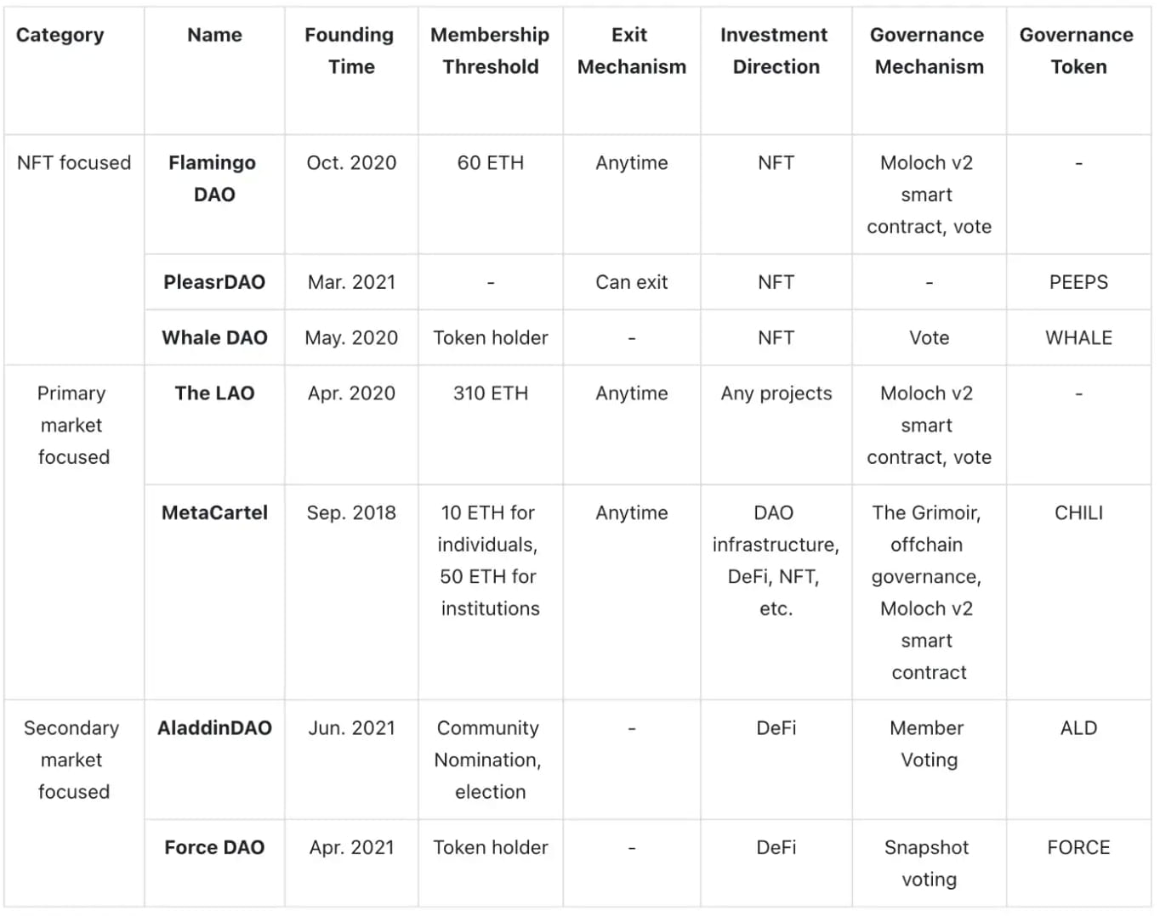Select the AladdinDAO name cell
Viewport: 1160px width, 916px height.
214,727
